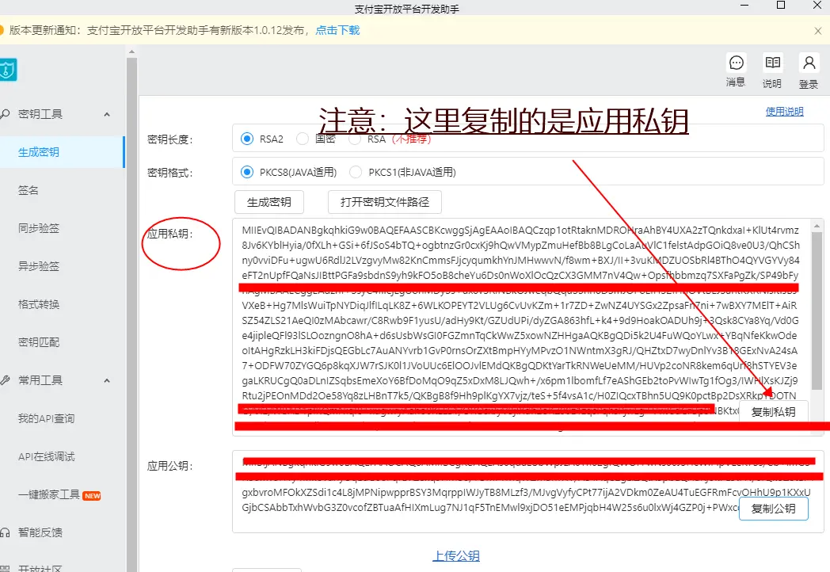Click the 登录 user login icon
Image resolution: width=830 pixels, height=572 pixels.
pos(809,63)
